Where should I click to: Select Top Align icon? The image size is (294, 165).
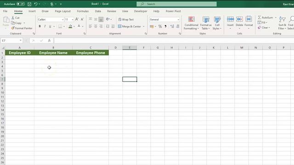[x=90, y=19]
